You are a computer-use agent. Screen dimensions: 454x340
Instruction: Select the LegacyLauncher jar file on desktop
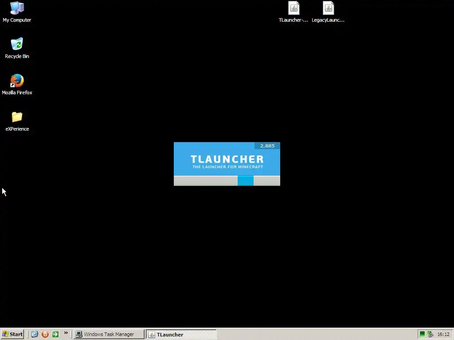tap(328, 12)
